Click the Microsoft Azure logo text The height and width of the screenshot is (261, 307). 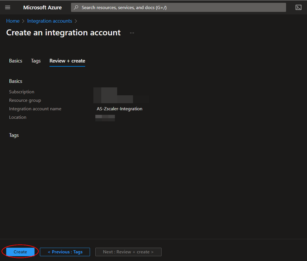tap(42, 7)
